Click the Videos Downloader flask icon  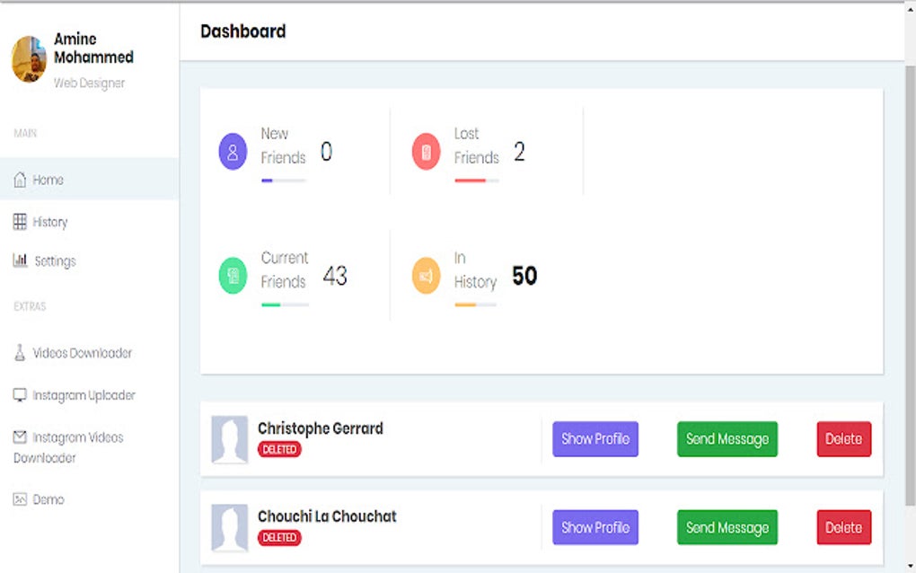pos(20,352)
